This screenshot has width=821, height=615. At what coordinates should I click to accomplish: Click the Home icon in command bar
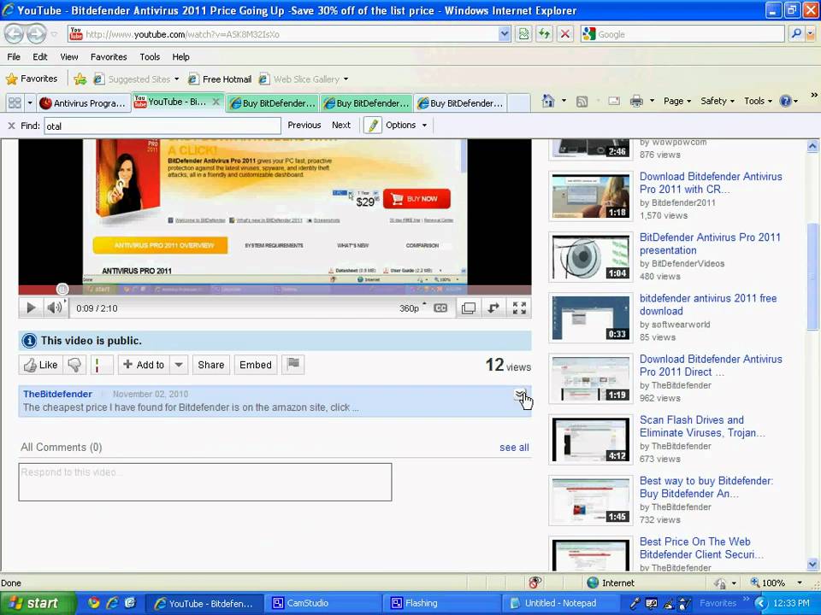coord(548,101)
